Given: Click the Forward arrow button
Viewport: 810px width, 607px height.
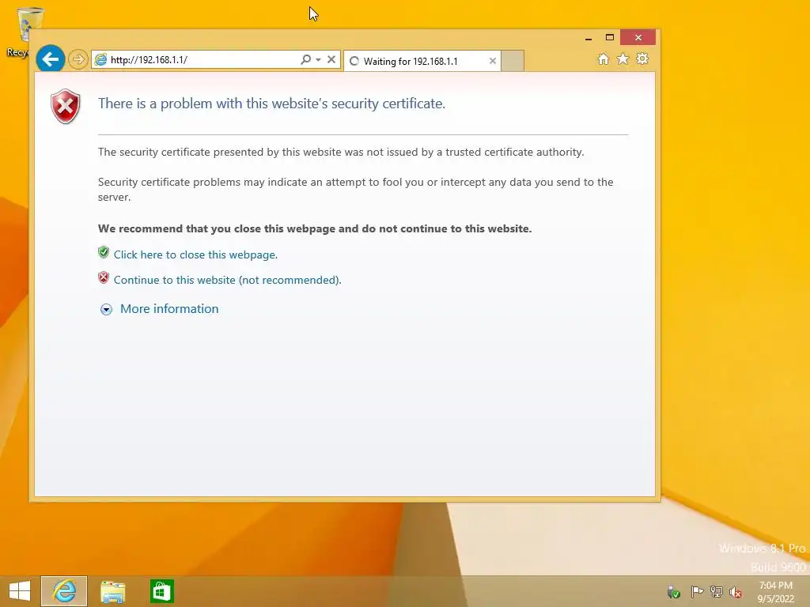Looking at the screenshot, I should tap(78, 60).
